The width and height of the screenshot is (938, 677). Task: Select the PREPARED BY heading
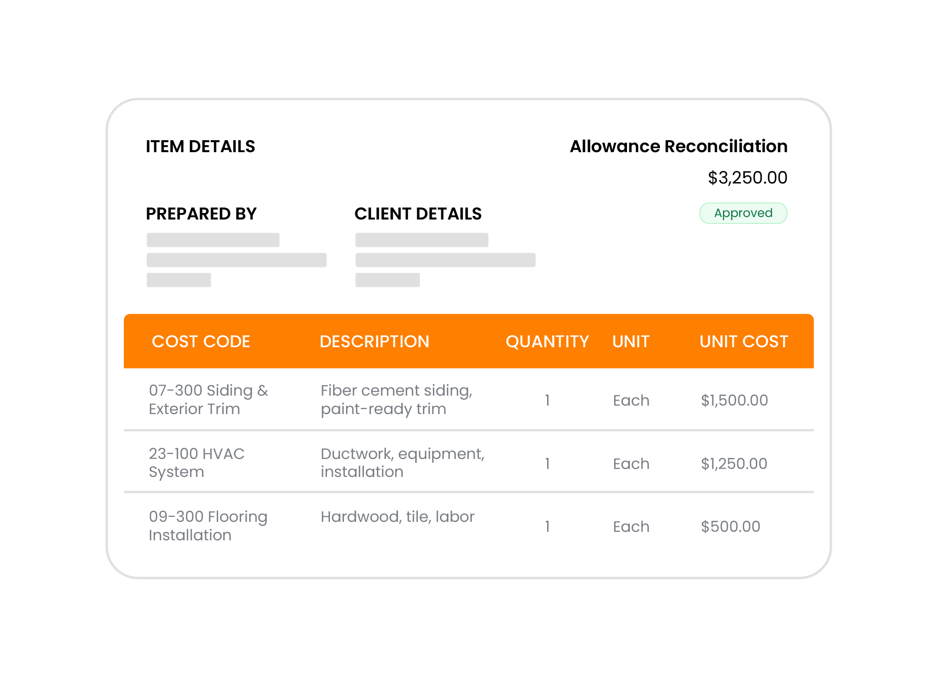pos(201,214)
